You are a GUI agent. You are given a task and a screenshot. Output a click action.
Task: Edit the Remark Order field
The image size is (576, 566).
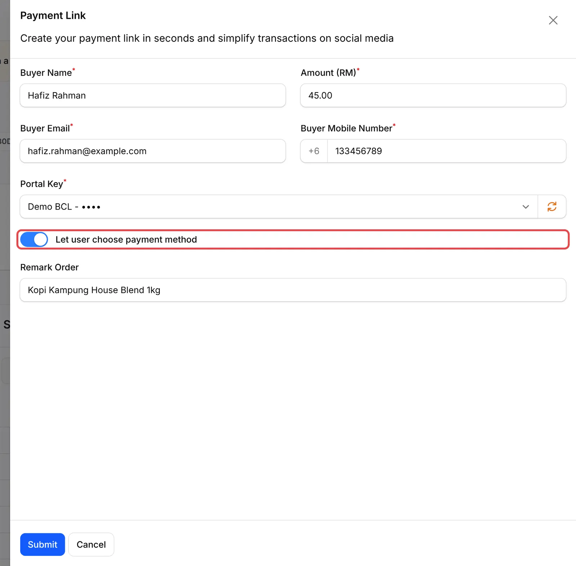click(293, 290)
